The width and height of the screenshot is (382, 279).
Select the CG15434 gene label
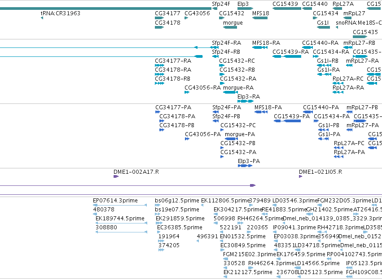click(325, 13)
